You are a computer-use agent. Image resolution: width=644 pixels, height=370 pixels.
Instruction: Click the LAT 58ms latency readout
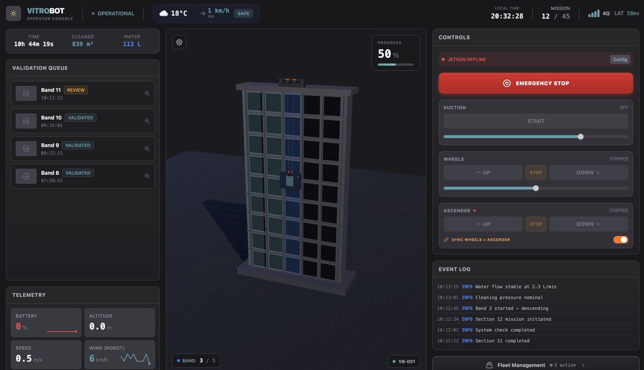click(627, 13)
